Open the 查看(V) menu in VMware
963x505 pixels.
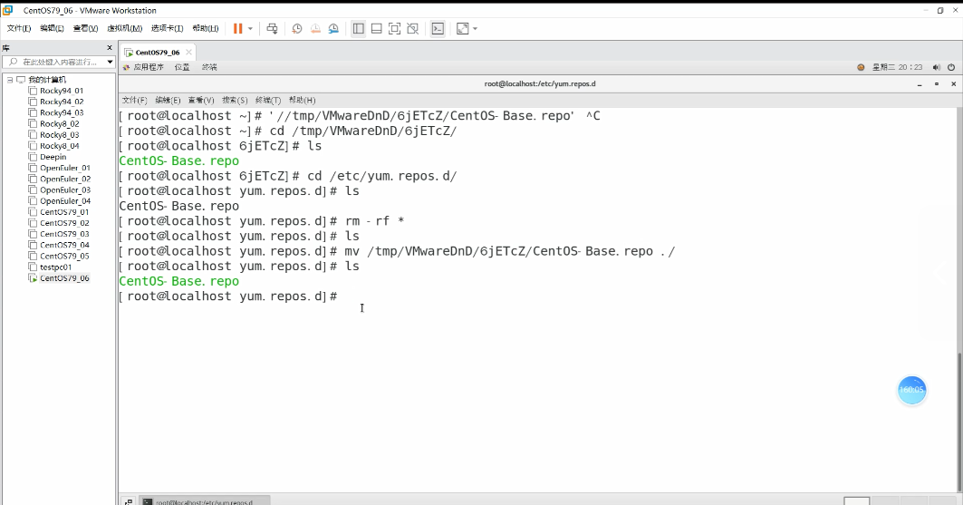(85, 28)
